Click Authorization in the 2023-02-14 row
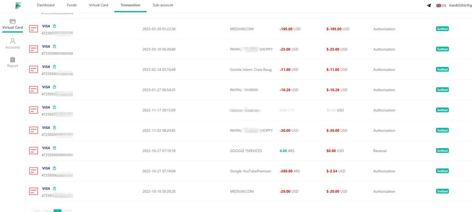 click(x=384, y=70)
